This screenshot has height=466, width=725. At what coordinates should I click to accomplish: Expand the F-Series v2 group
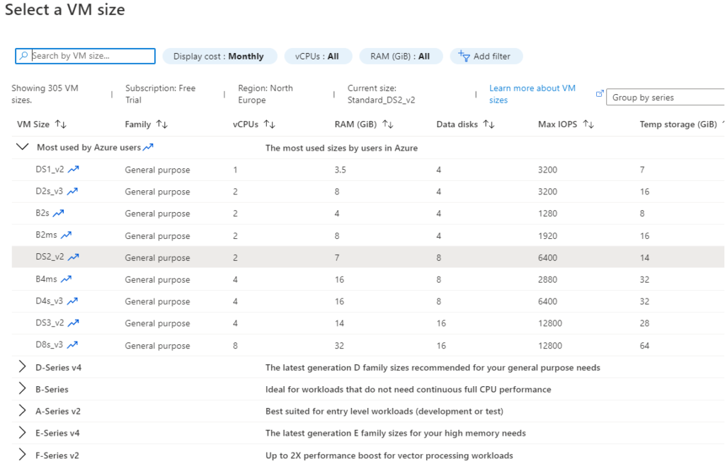click(x=22, y=455)
